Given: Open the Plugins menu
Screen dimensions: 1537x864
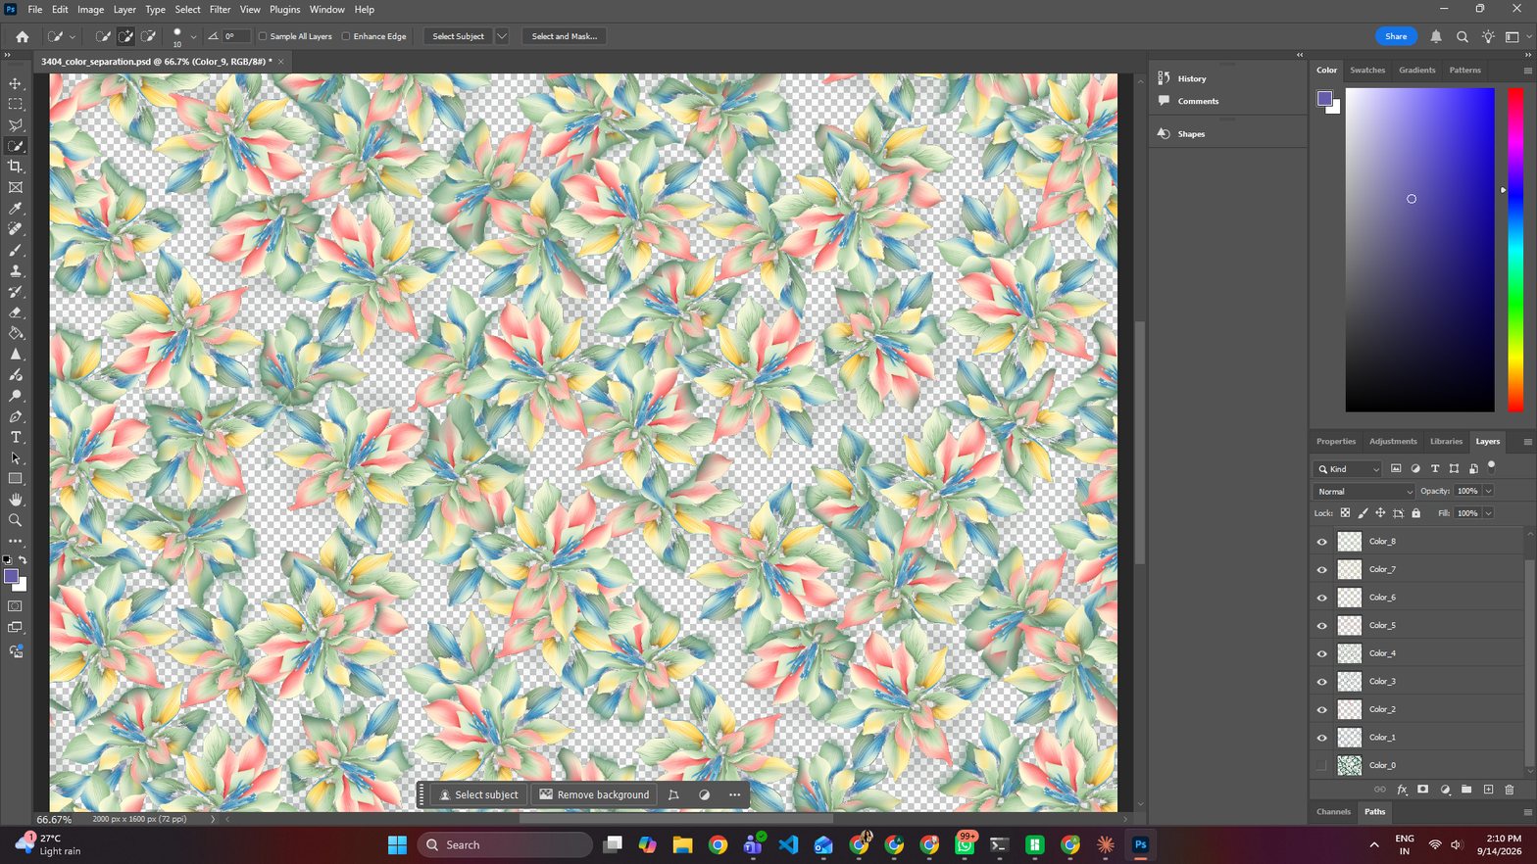Looking at the screenshot, I should pos(284,9).
